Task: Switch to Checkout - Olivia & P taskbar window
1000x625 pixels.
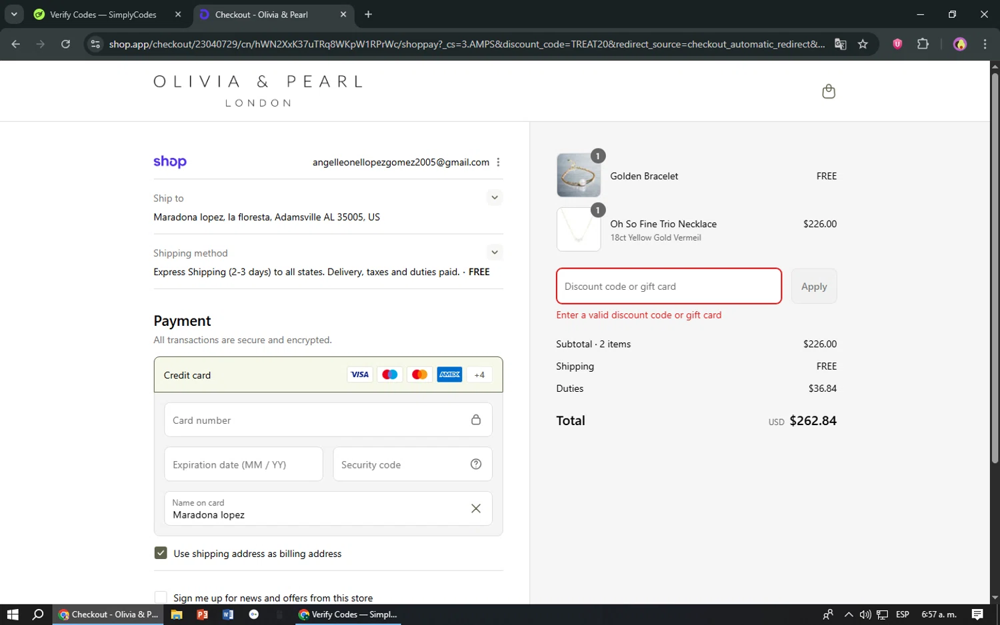Action: click(109, 614)
